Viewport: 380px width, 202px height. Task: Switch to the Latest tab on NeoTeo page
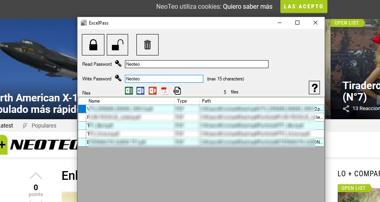pos(6,126)
